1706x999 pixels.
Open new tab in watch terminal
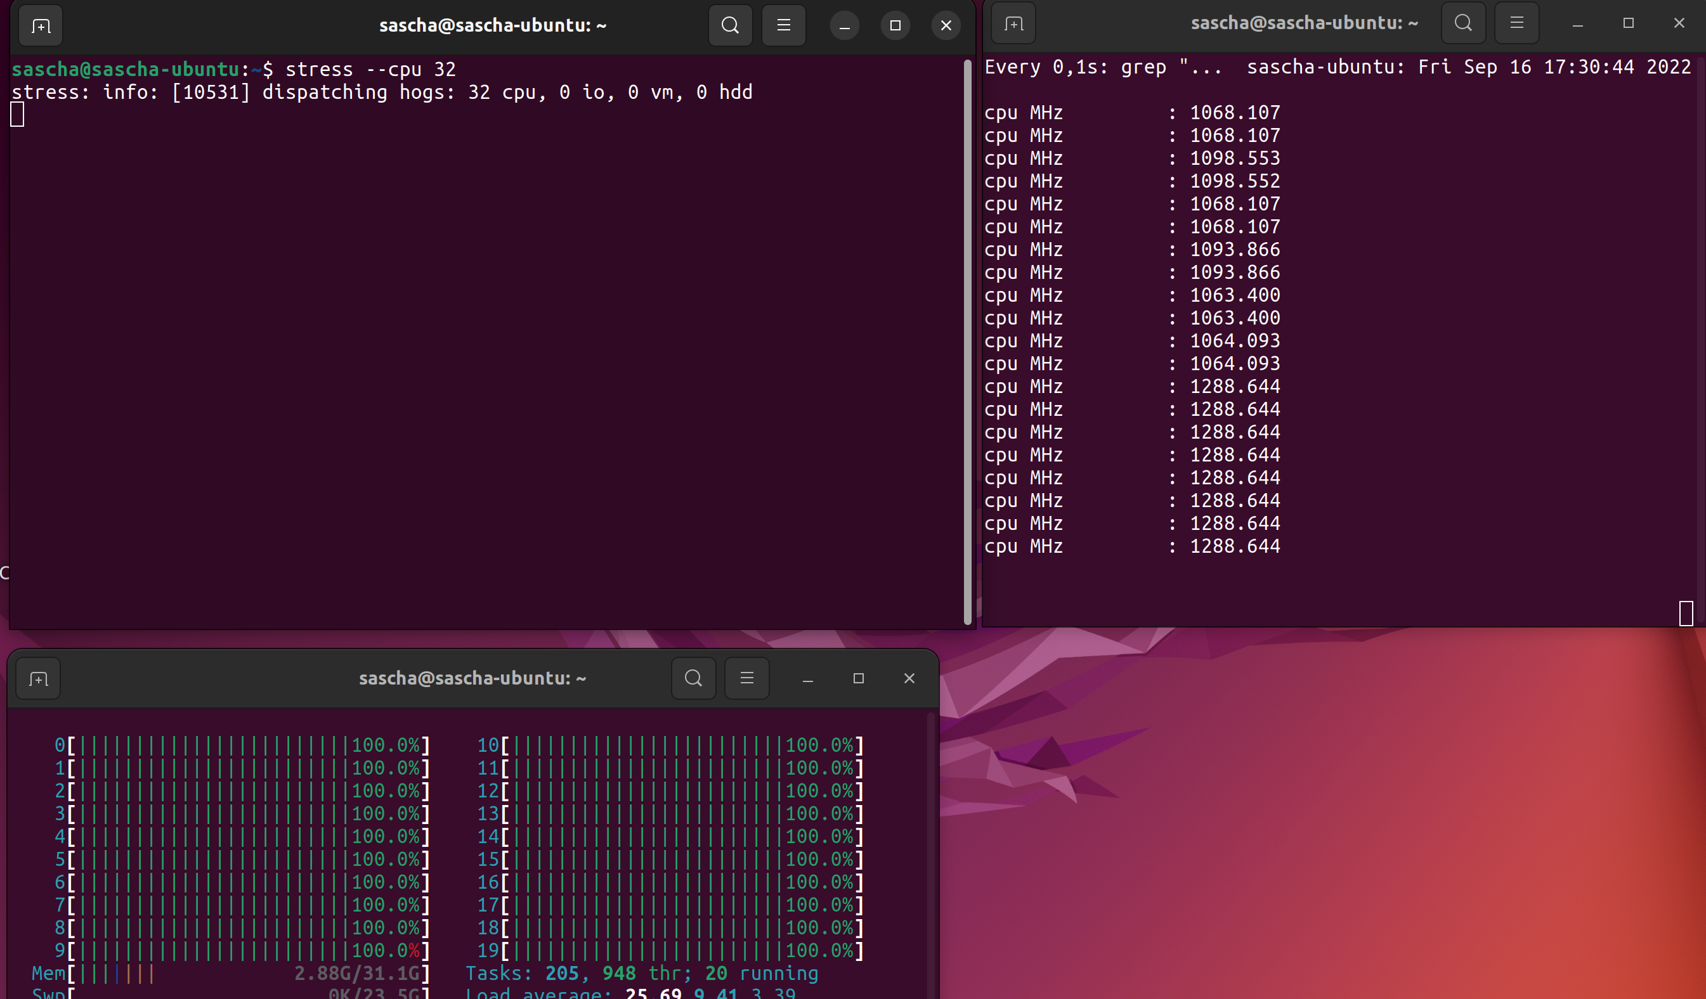[x=1013, y=24]
